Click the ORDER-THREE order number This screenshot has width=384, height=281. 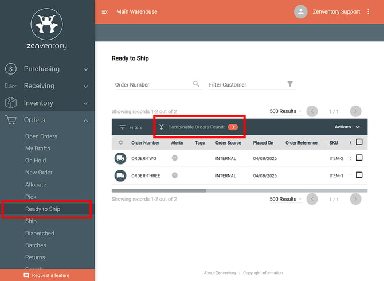click(146, 176)
